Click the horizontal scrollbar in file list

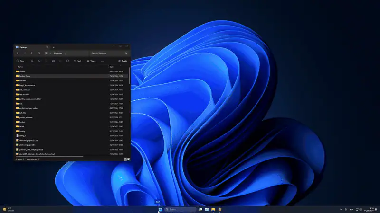coord(49,156)
